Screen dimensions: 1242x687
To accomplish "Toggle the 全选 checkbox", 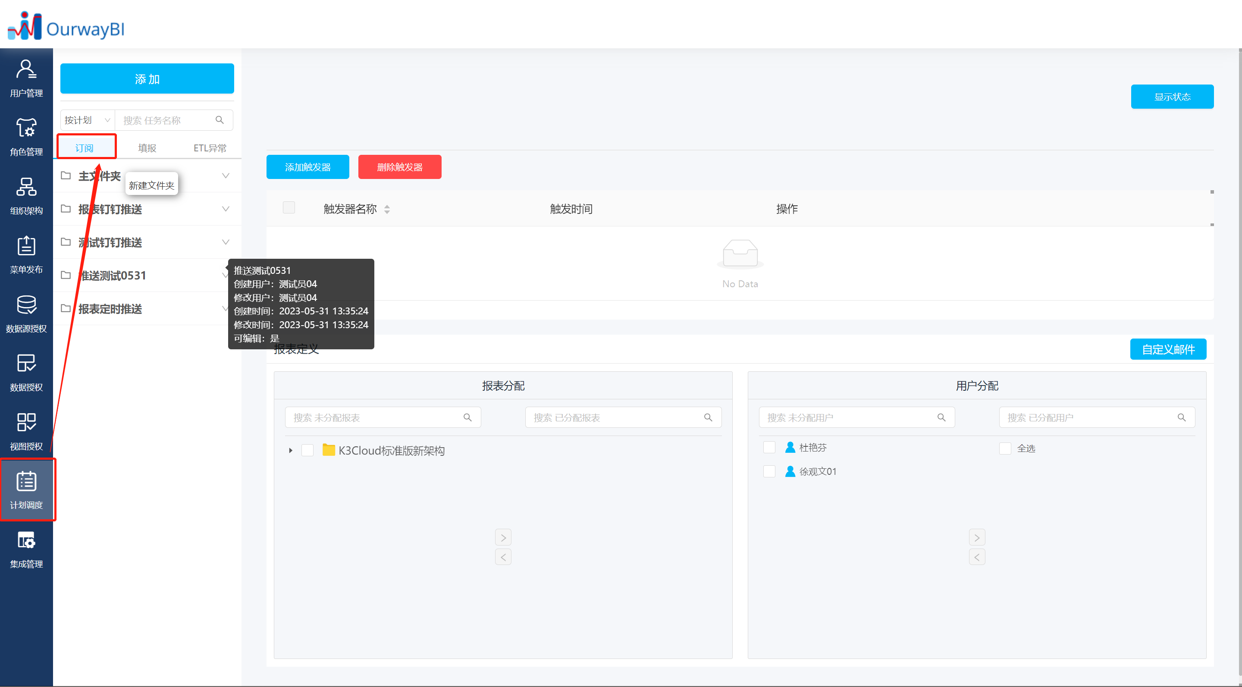I will click(x=1005, y=449).
